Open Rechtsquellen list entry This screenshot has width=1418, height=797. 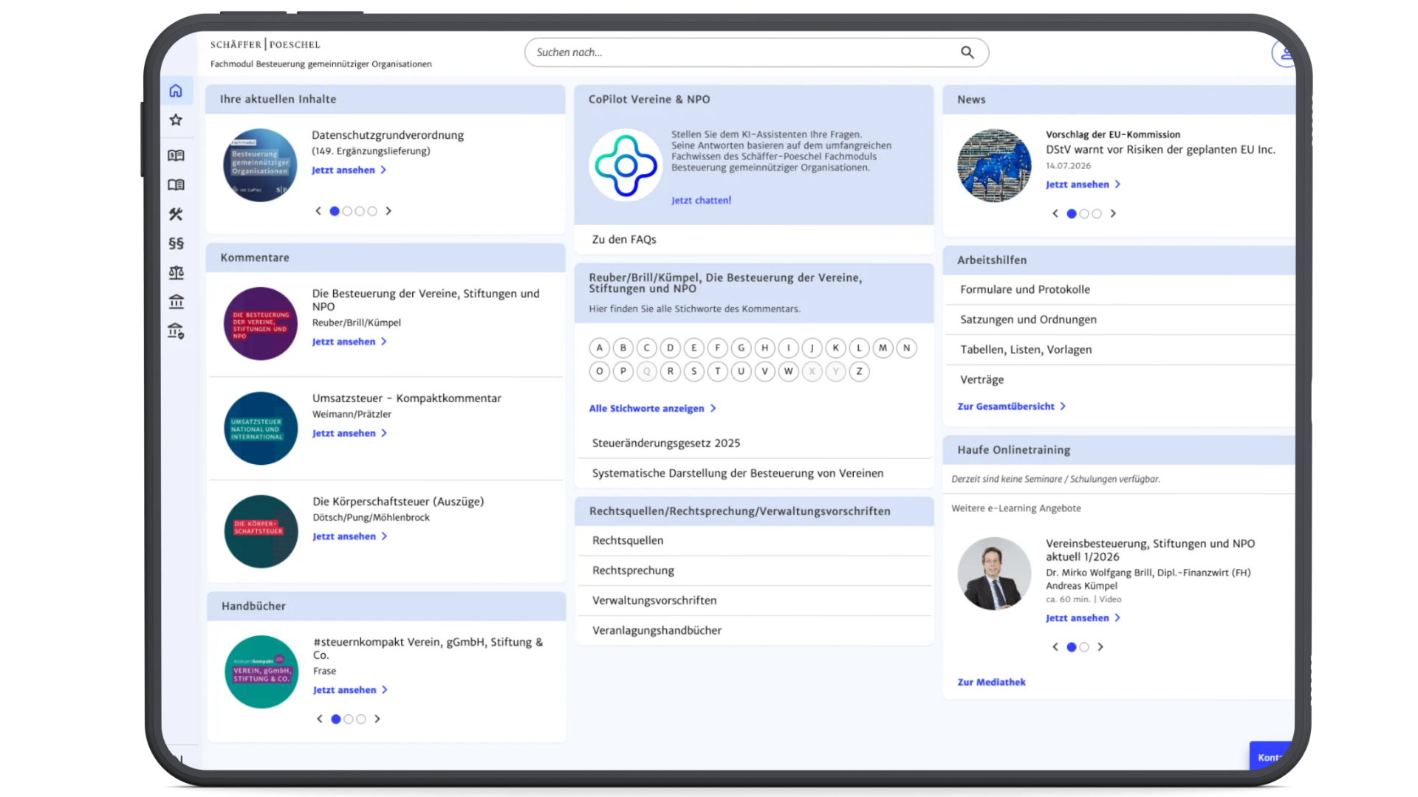coord(754,541)
